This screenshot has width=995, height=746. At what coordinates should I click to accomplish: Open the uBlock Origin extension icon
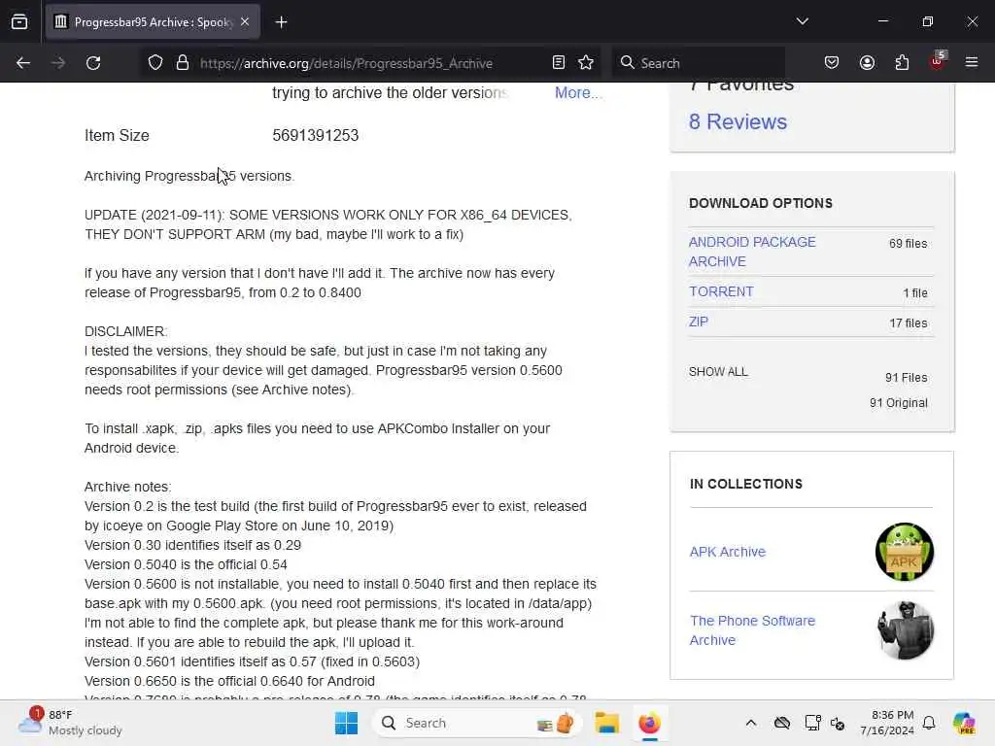click(938, 61)
